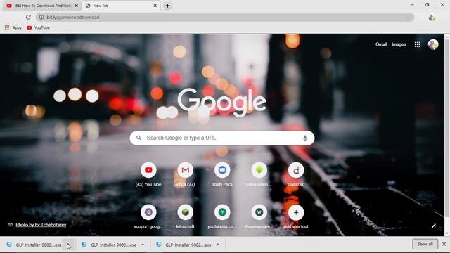Open the Wondershare shortcut tile
Viewport: 450px width, 253px height.
click(x=259, y=217)
